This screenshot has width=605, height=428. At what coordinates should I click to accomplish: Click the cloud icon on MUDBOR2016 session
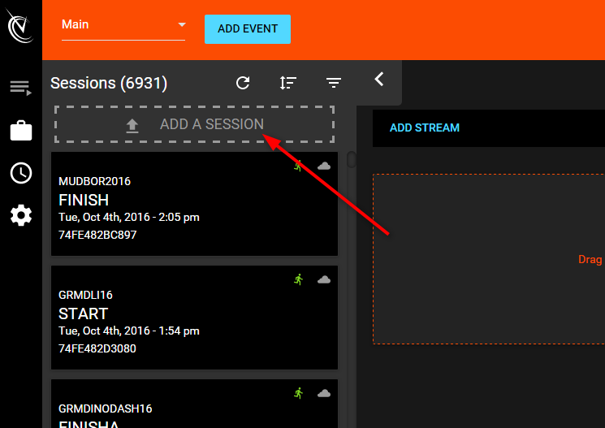(x=324, y=166)
